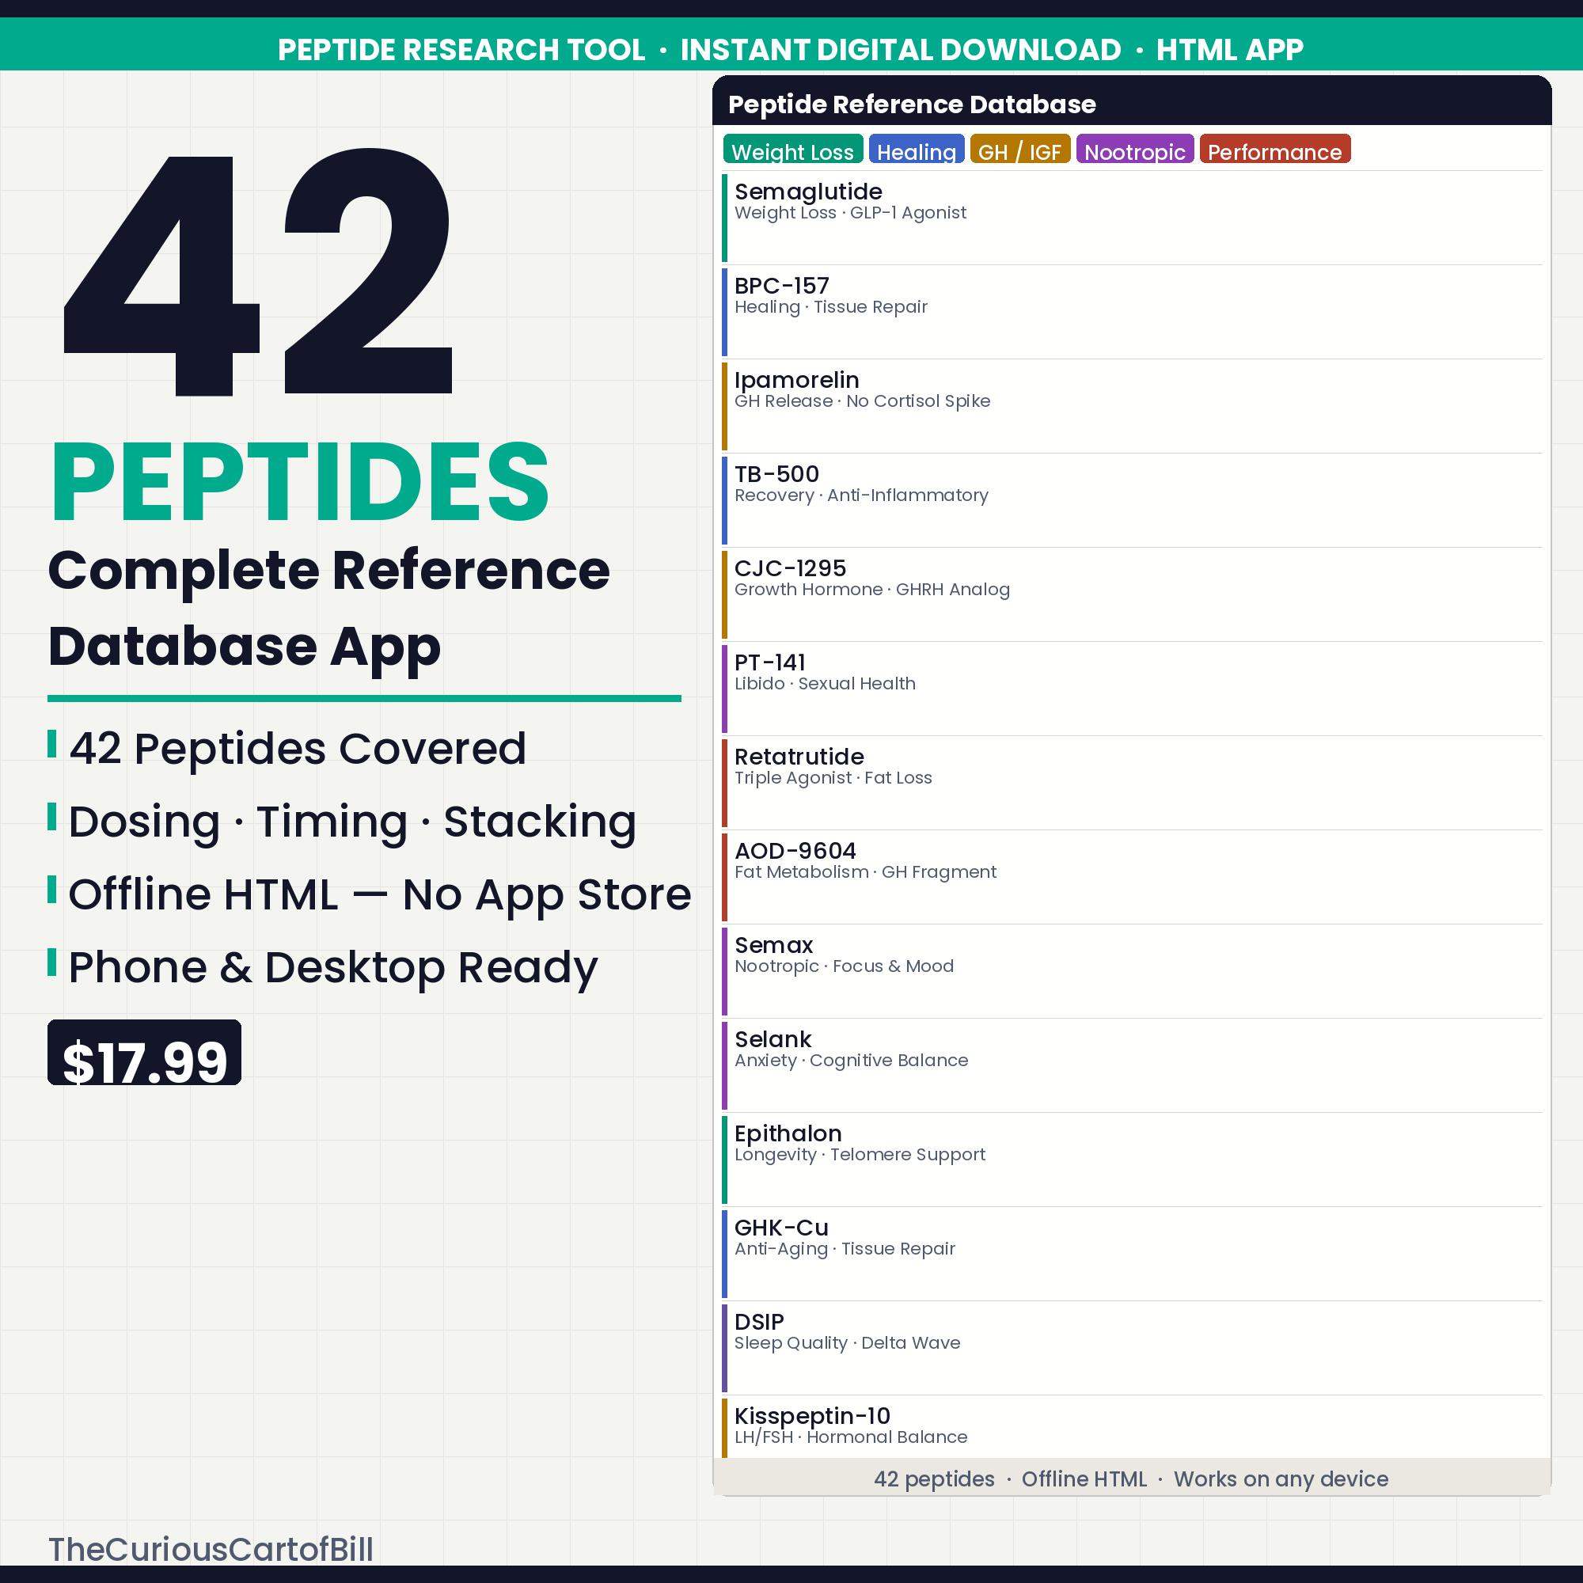The width and height of the screenshot is (1583, 1583).
Task: Open the Selank entry
Action: pyautogui.click(x=1132, y=1066)
